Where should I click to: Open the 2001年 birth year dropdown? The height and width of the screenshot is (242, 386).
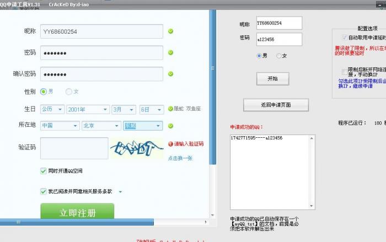pyautogui.click(x=88, y=109)
